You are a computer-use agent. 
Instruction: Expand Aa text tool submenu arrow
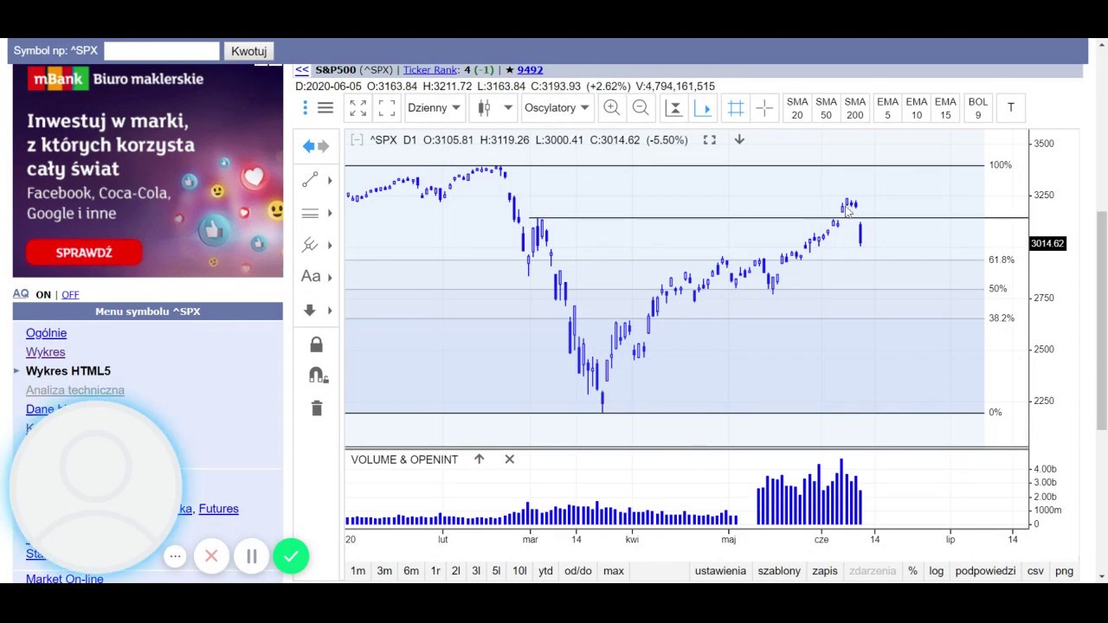pyautogui.click(x=330, y=277)
